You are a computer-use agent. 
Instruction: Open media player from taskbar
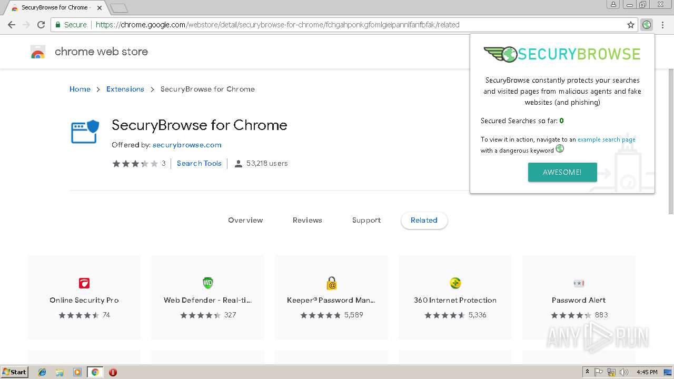coord(77,372)
